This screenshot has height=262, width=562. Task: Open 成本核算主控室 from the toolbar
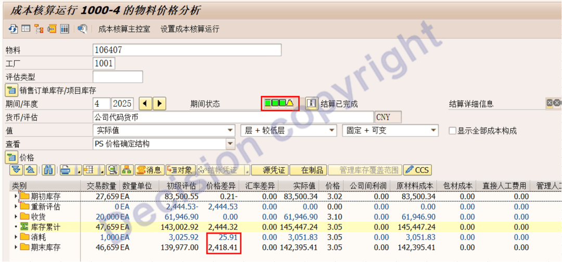coord(124,29)
